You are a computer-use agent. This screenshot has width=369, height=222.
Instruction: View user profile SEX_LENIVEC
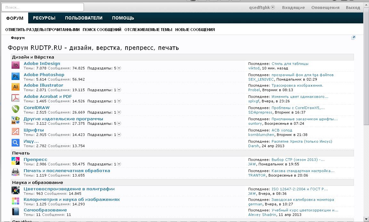click(261, 79)
